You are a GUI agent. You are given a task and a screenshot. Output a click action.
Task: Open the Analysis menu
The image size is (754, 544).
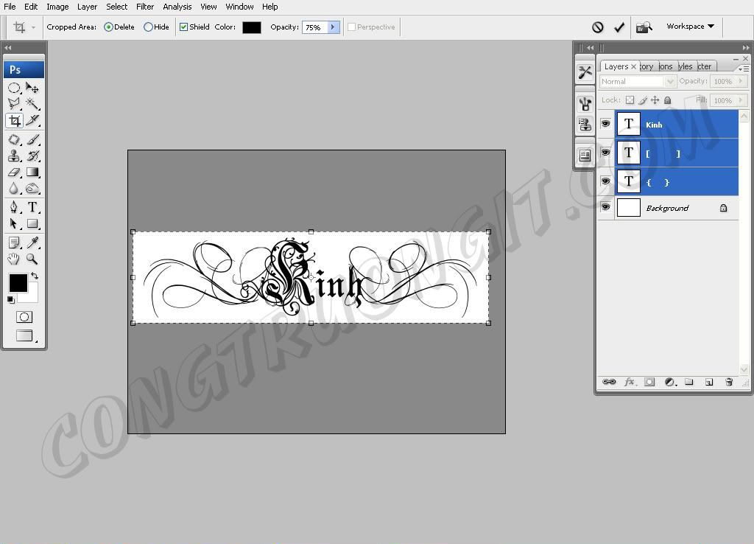177,7
